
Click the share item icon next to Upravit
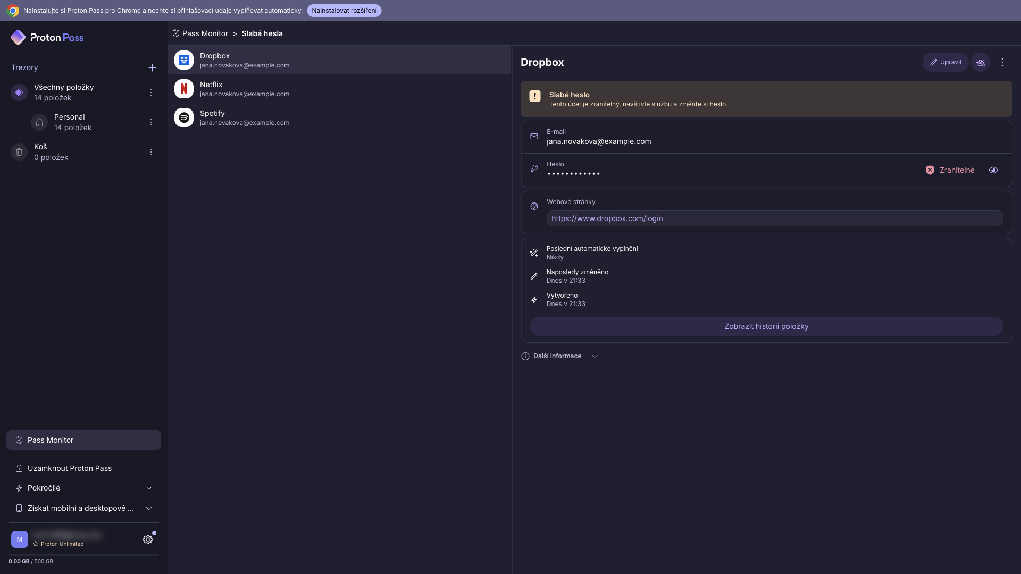click(x=981, y=62)
